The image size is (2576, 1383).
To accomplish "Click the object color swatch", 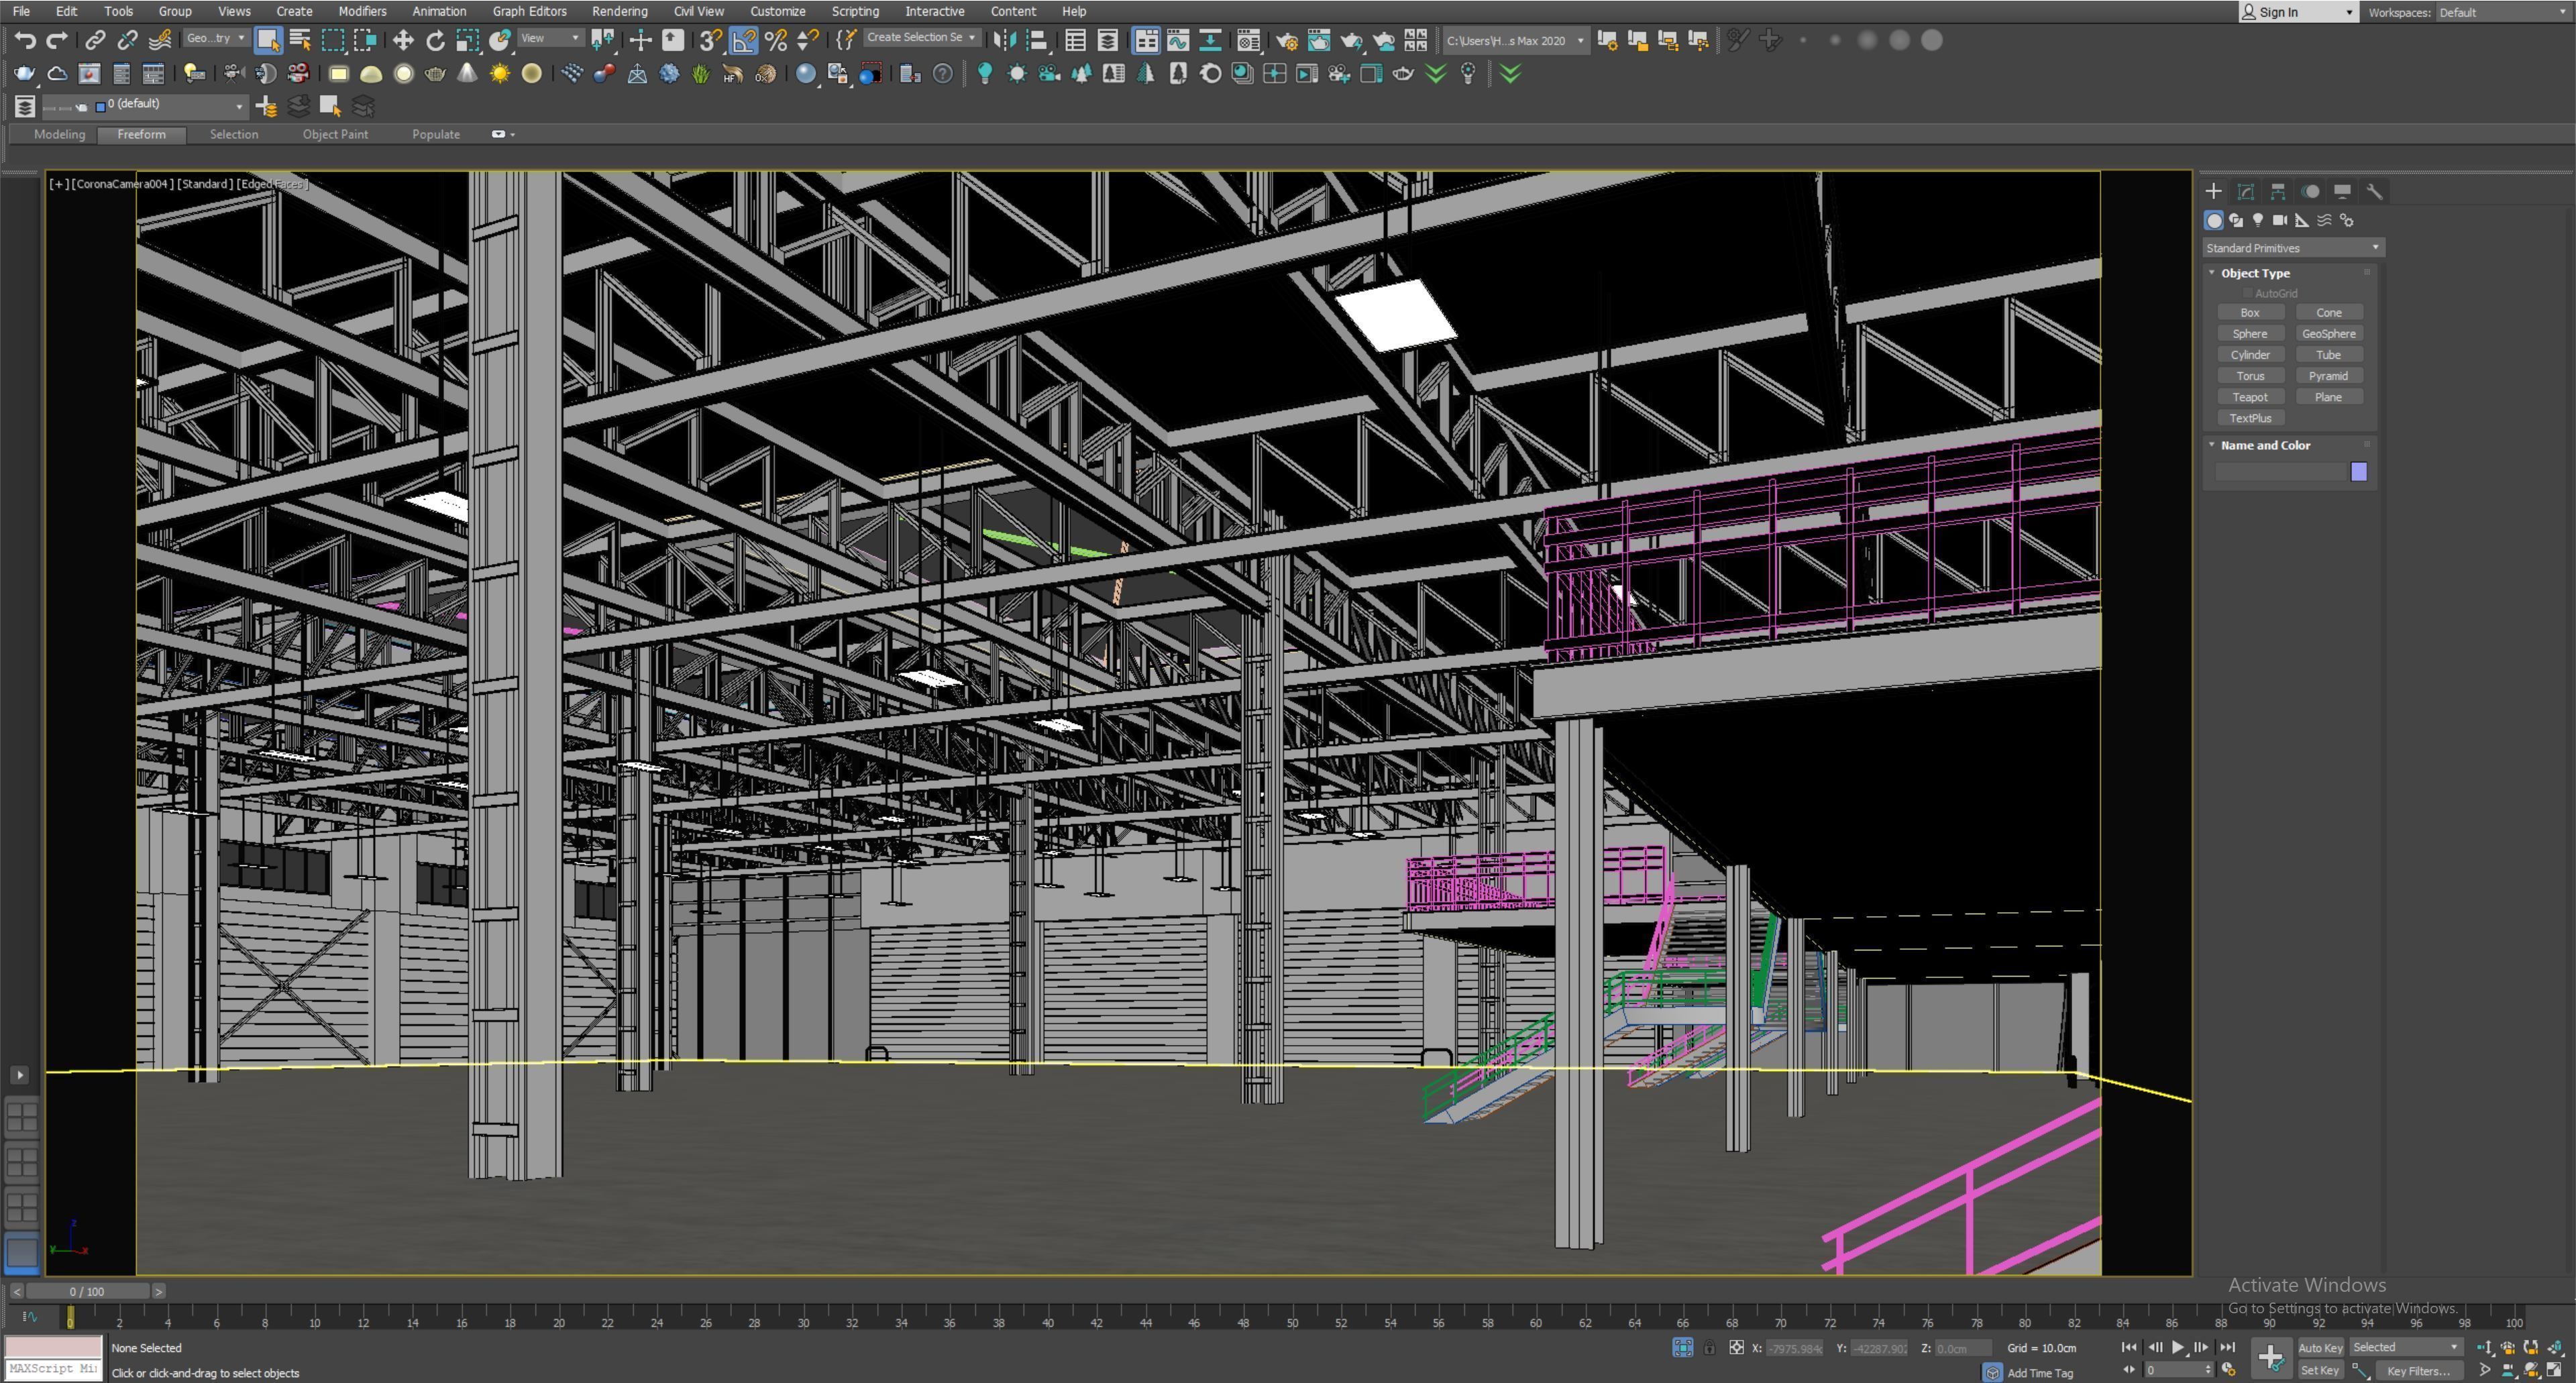I will tap(2359, 472).
